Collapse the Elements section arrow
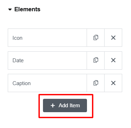This screenshot has width=131, height=128. point(10,9)
